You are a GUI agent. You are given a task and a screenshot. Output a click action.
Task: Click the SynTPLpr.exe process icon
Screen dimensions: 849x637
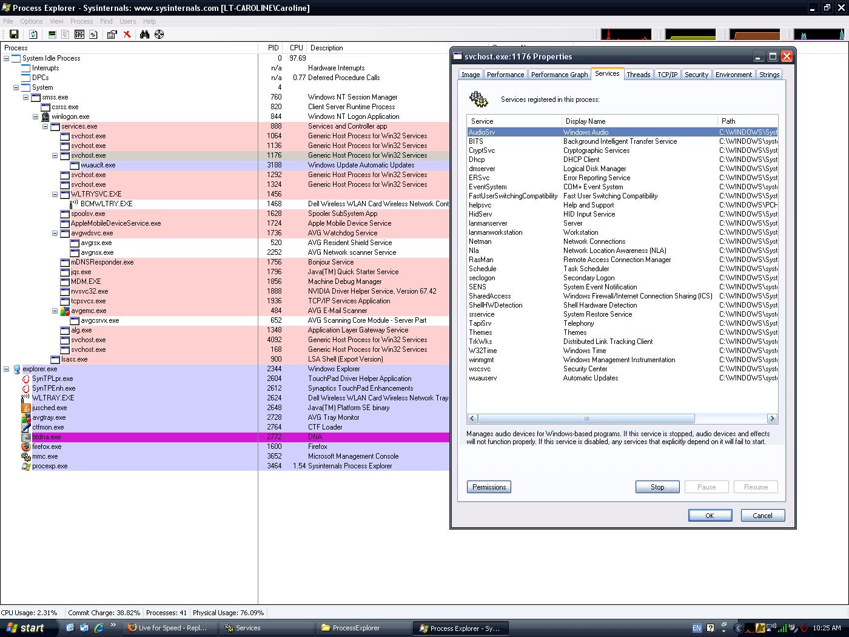[x=26, y=379]
